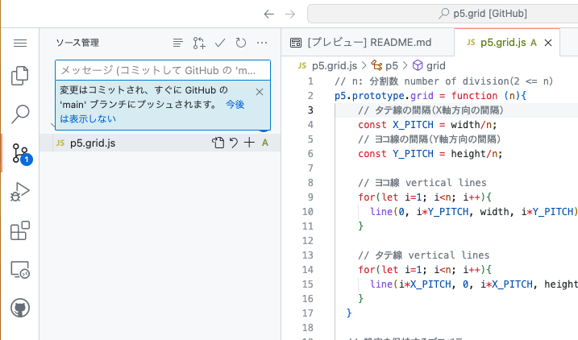Open file icon for p5.grid.js
578x340 pixels.
point(218,143)
